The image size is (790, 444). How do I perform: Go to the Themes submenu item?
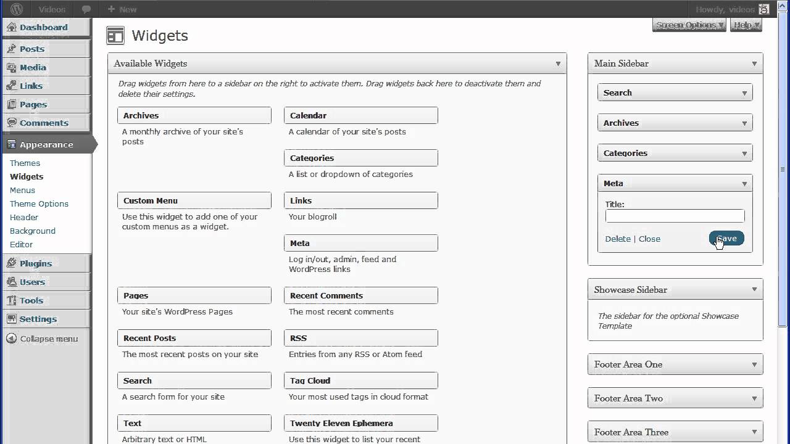coord(25,163)
